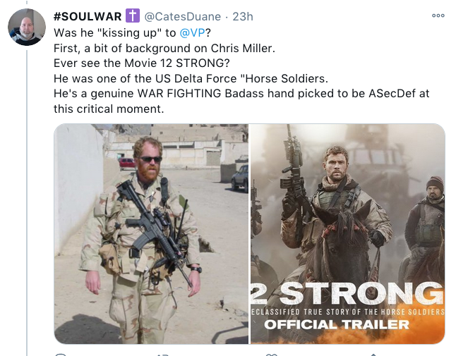Like the tweet with the heart icon
The width and height of the screenshot is (456, 356).
point(271,355)
